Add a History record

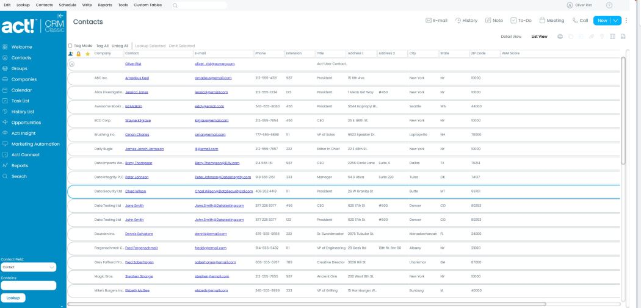(466, 20)
